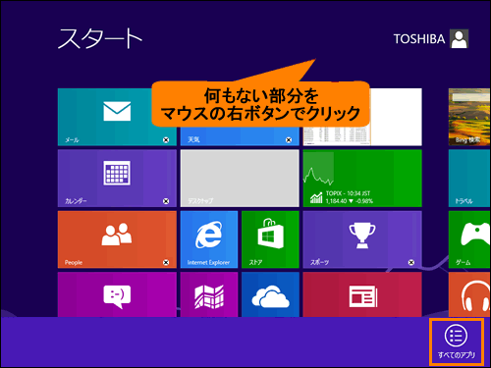Open the Travel tile
491x368 pixels.
pyautogui.click(x=469, y=179)
